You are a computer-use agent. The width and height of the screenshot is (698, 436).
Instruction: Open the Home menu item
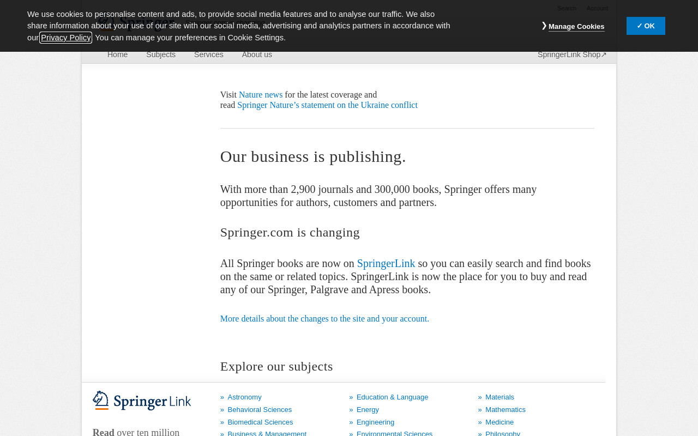[x=117, y=55]
